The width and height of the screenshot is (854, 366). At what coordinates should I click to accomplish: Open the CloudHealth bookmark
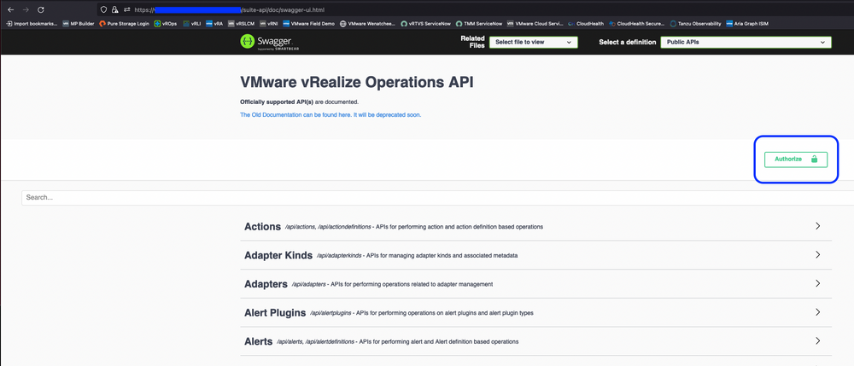pyautogui.click(x=586, y=24)
